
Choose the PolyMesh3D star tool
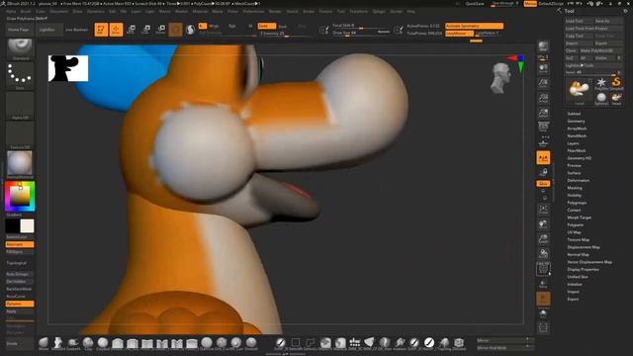pos(601,84)
